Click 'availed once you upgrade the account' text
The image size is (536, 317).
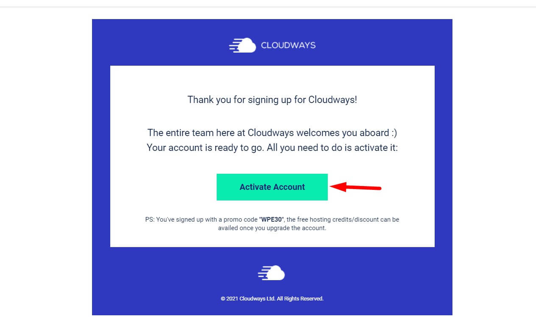pyautogui.click(x=272, y=228)
